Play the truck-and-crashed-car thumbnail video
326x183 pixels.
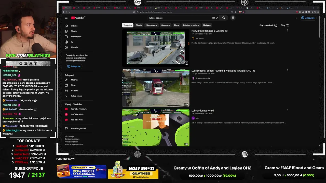156,48
